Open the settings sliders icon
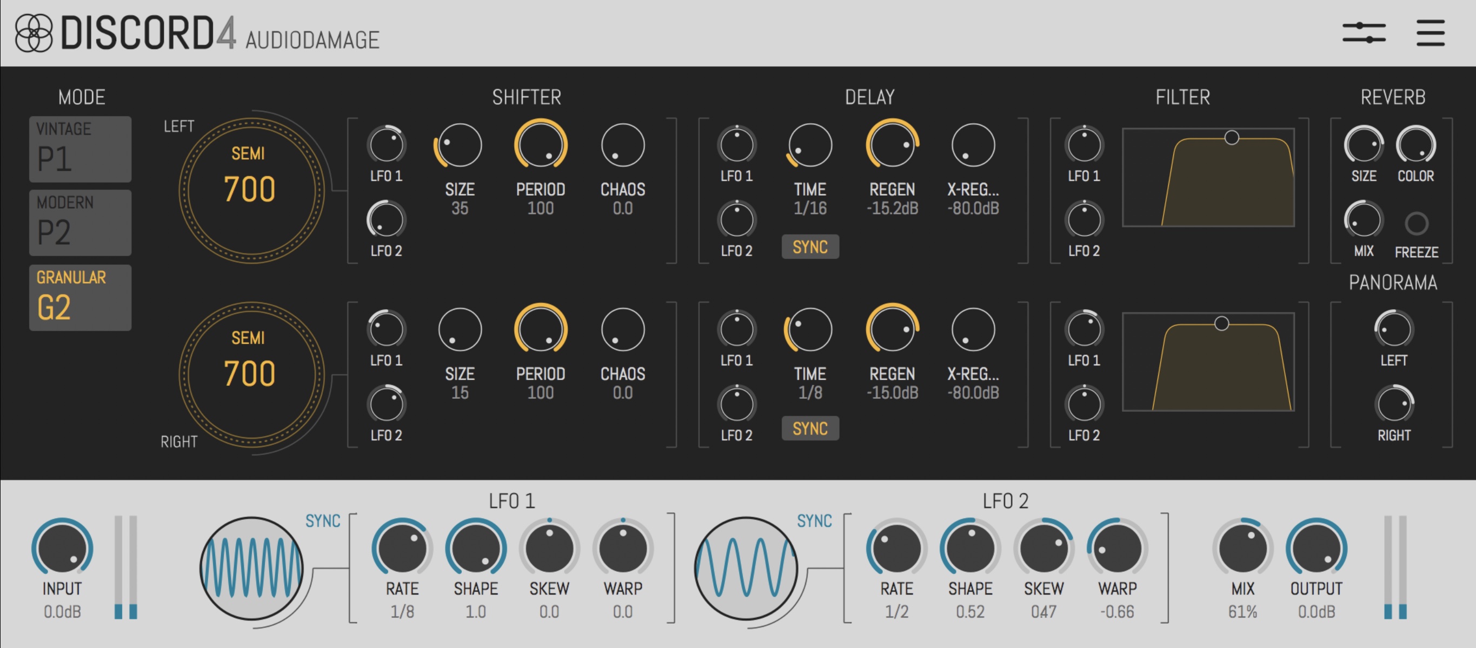Screen dimensions: 1476x648 pyautogui.click(x=1364, y=32)
